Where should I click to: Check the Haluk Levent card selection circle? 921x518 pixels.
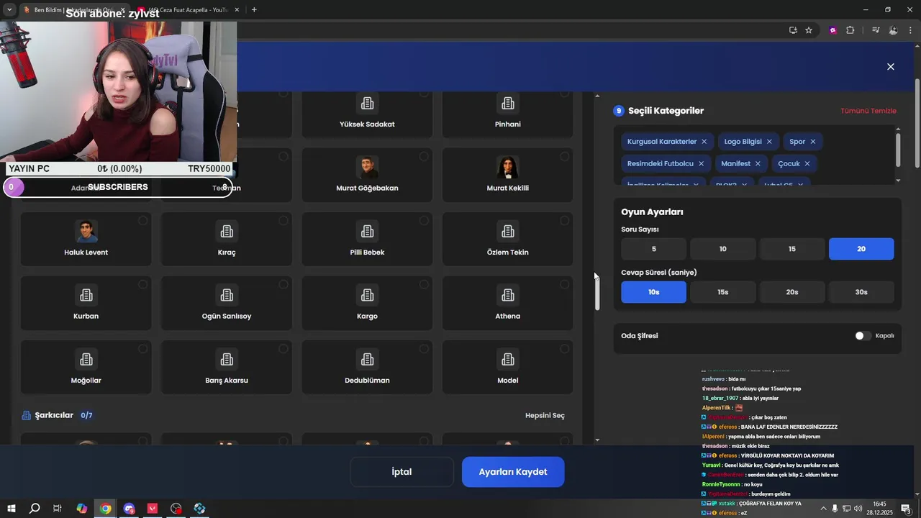[x=142, y=220]
